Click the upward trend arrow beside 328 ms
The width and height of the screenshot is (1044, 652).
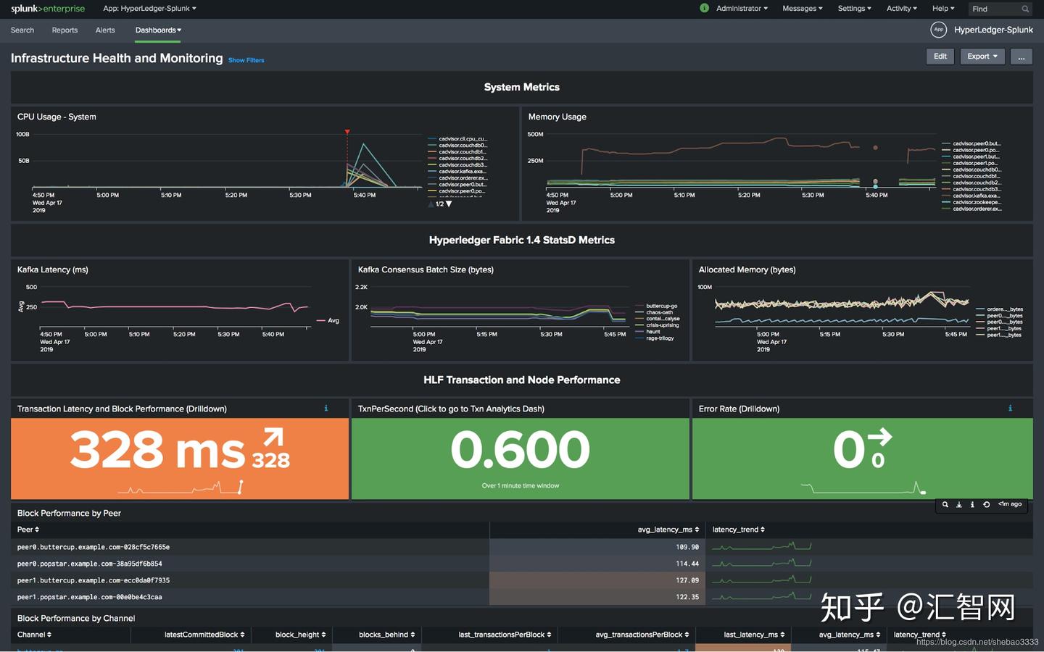coord(273,438)
